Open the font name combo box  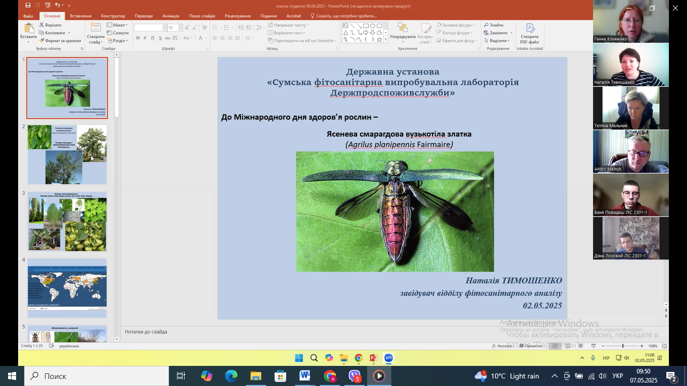coord(150,28)
